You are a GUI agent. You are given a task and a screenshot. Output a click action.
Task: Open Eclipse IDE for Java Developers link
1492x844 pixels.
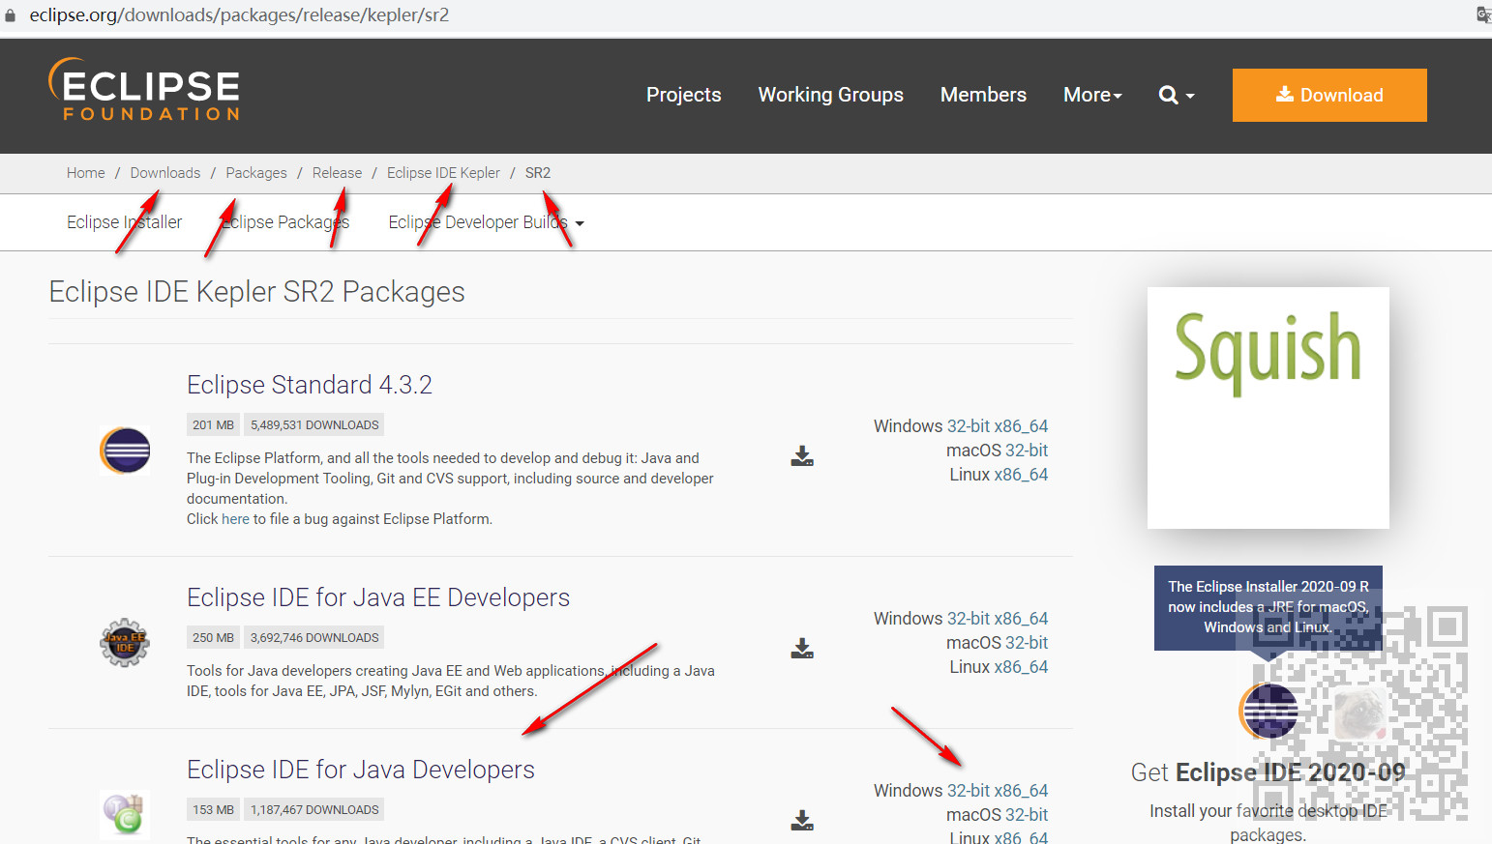click(361, 770)
